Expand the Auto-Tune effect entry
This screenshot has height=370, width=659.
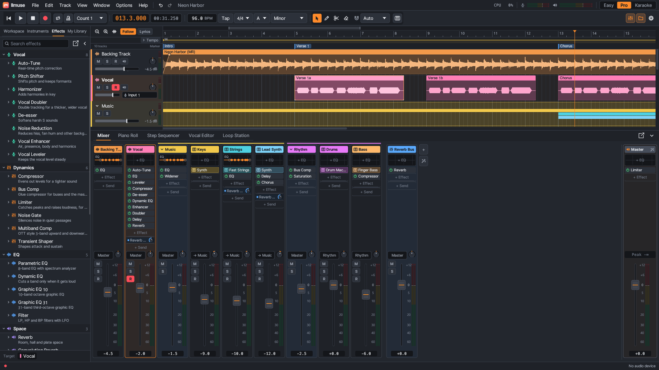pos(8,63)
